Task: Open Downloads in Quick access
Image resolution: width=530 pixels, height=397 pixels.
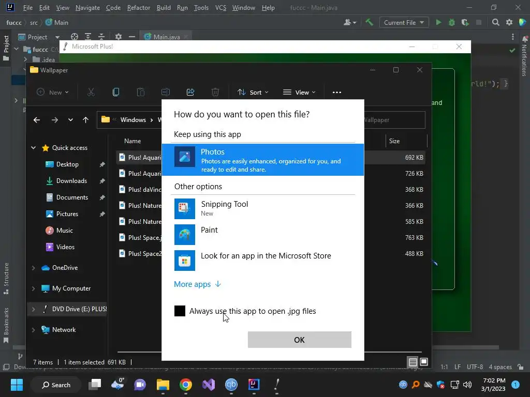Action: 71,180
